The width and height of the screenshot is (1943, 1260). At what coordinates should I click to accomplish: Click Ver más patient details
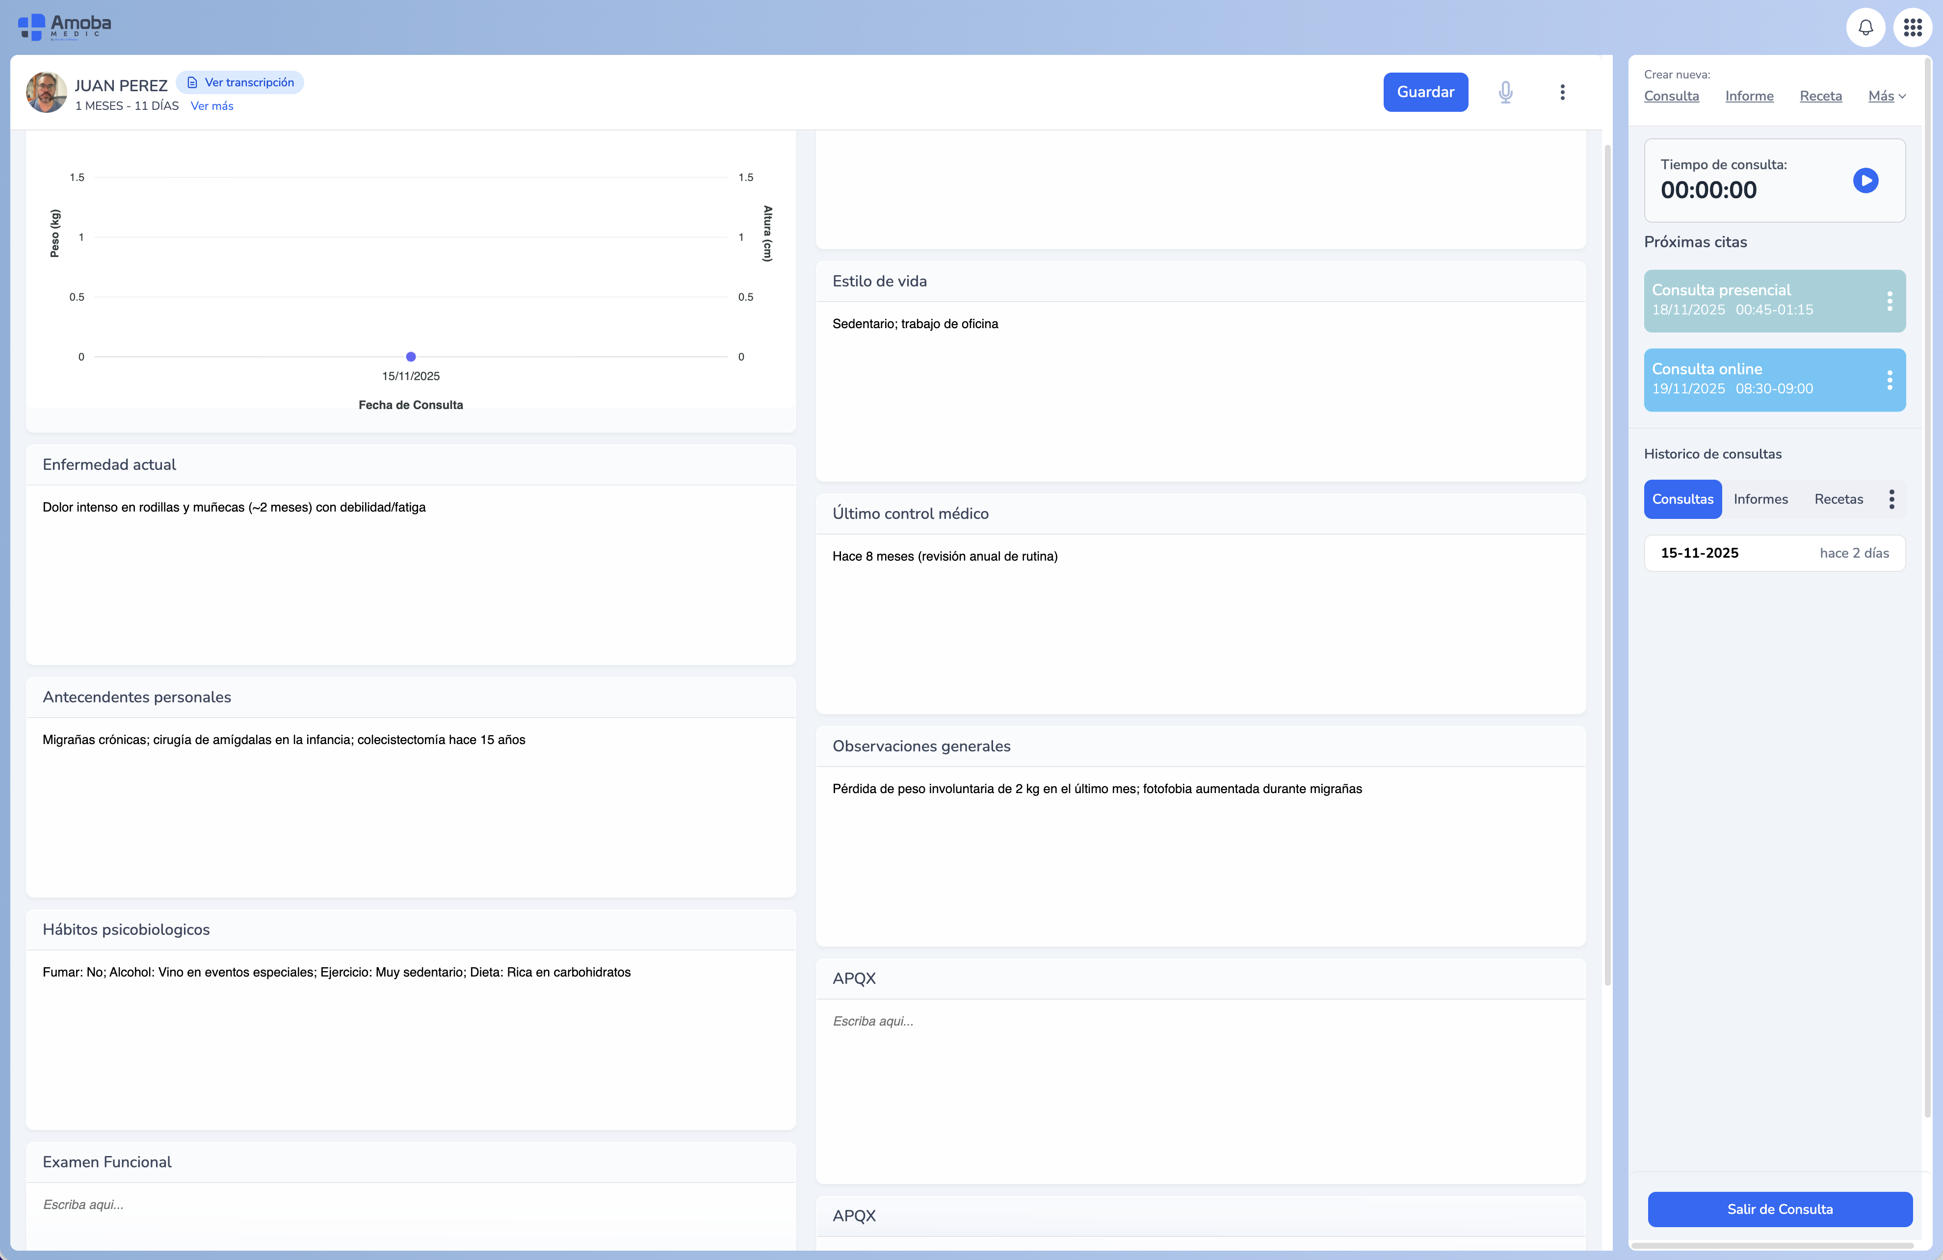(211, 106)
